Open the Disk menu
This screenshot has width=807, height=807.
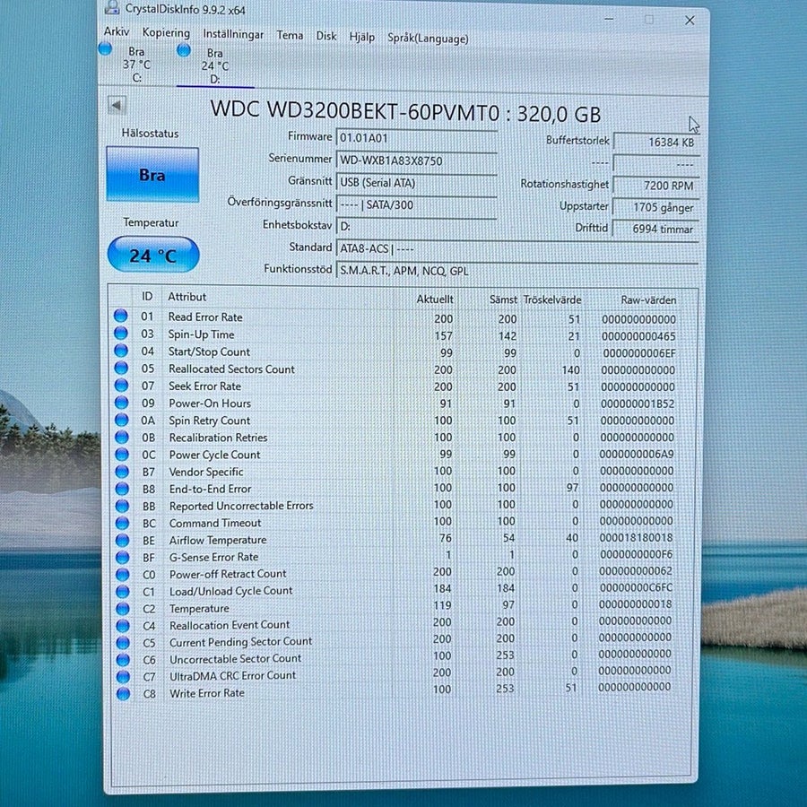pos(325,37)
